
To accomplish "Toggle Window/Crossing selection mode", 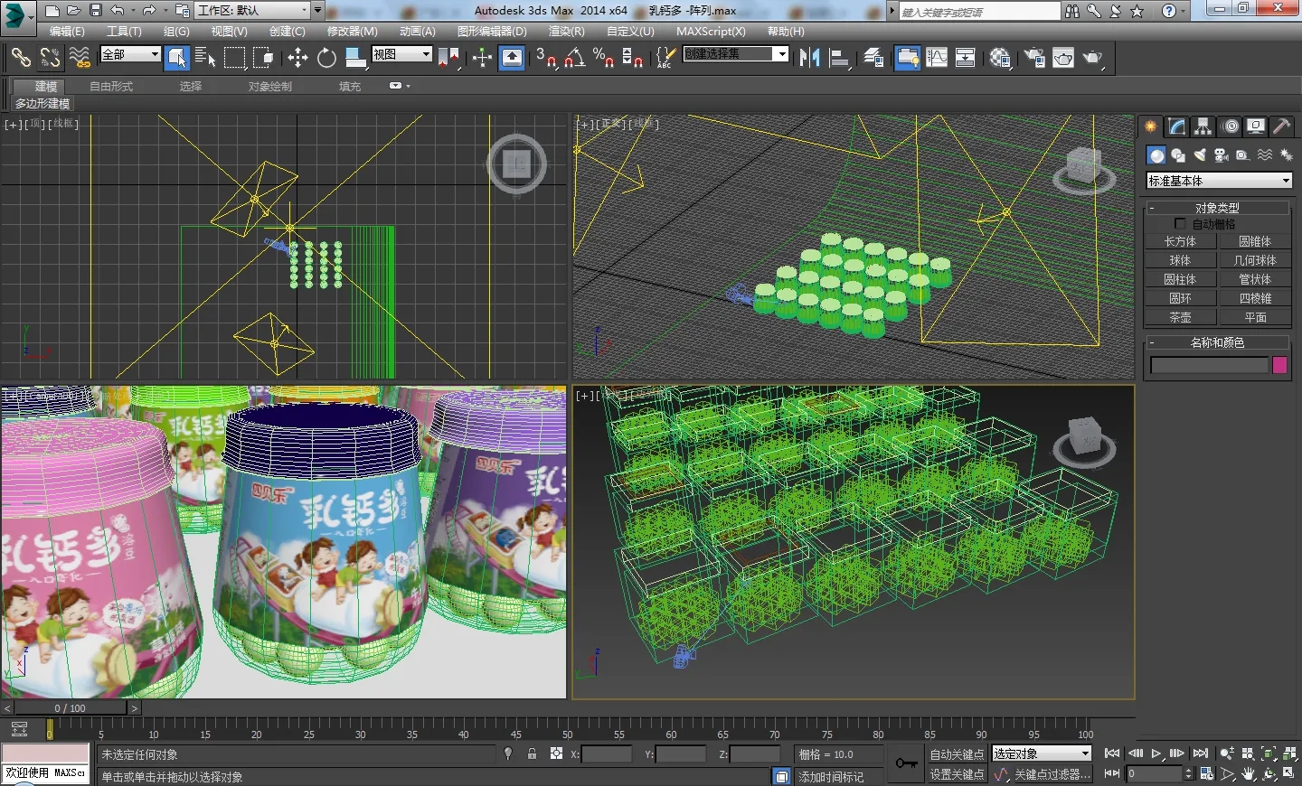I will click(263, 58).
